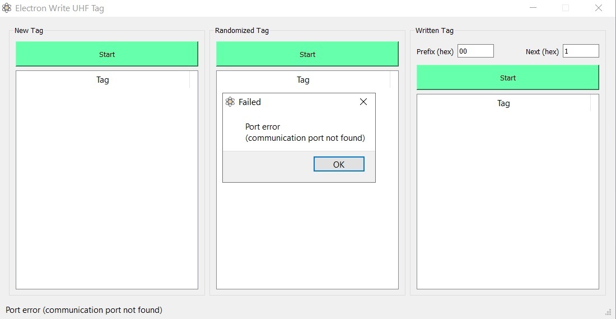The image size is (616, 319).
Task: Click Start in the Written Tag group
Action: click(x=507, y=78)
